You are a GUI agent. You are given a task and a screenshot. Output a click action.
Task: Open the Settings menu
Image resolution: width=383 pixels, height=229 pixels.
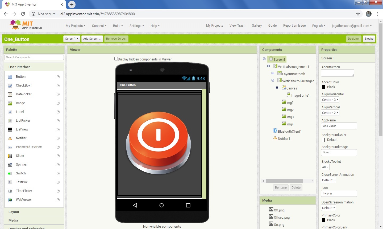(137, 26)
